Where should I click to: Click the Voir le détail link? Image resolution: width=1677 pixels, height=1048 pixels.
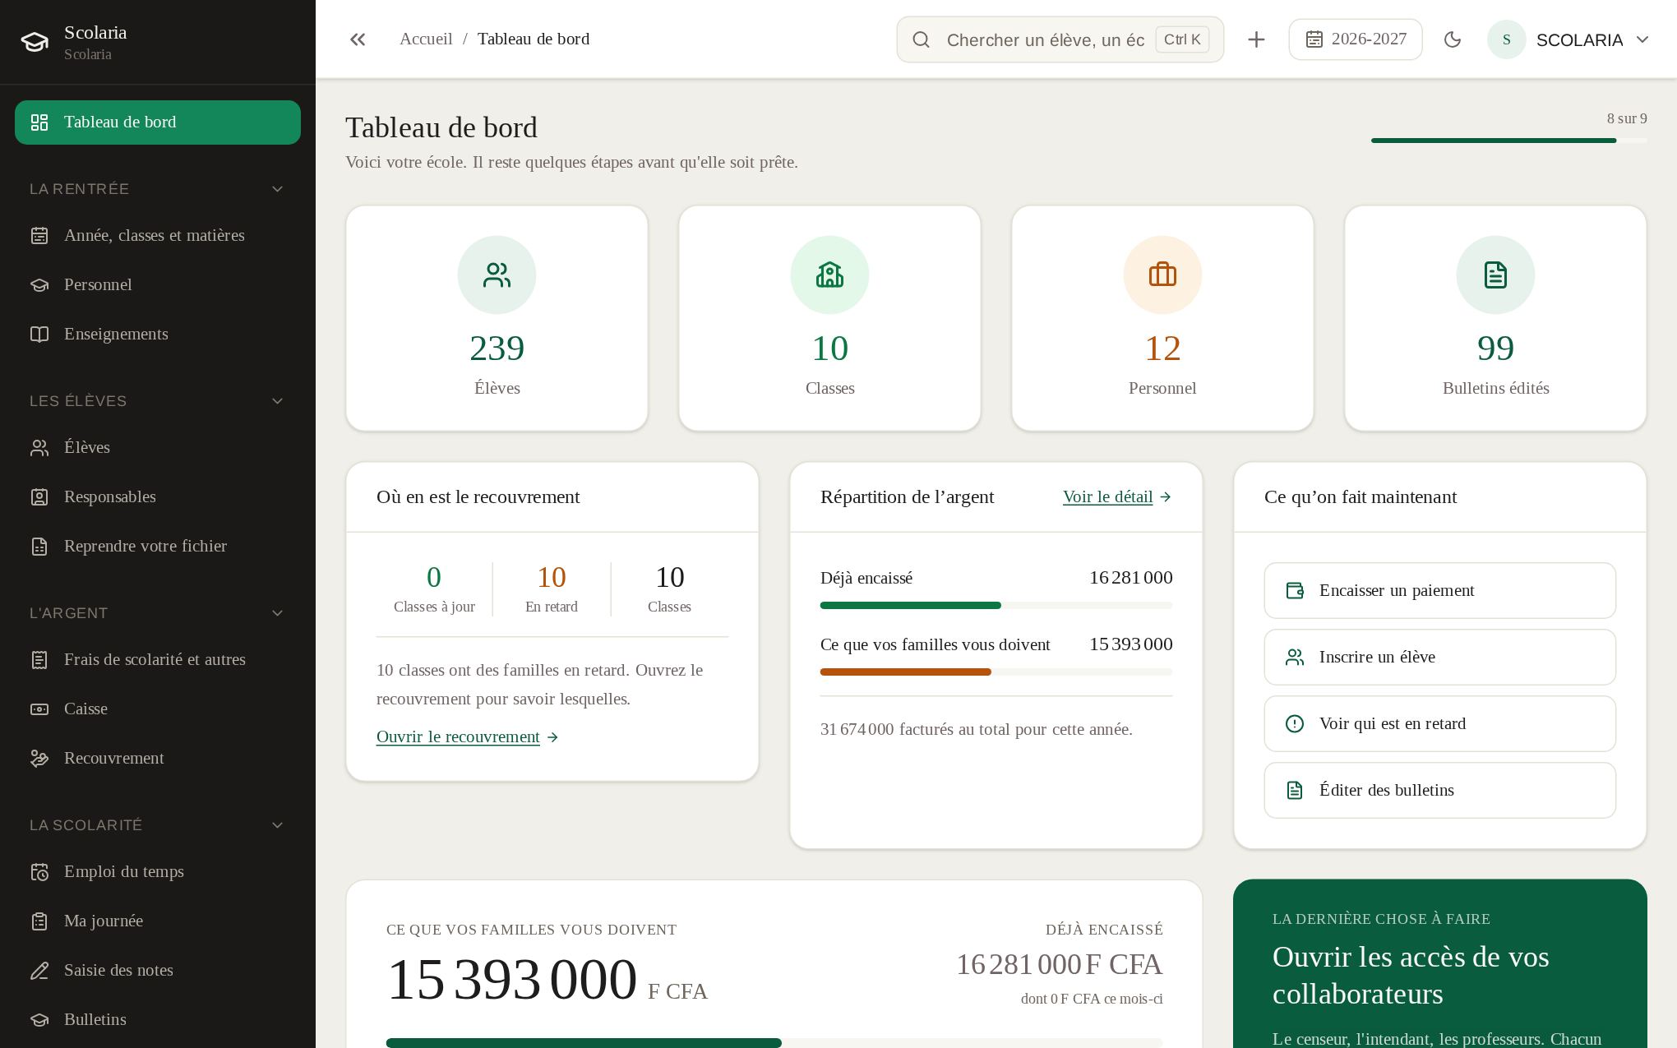point(1117,496)
